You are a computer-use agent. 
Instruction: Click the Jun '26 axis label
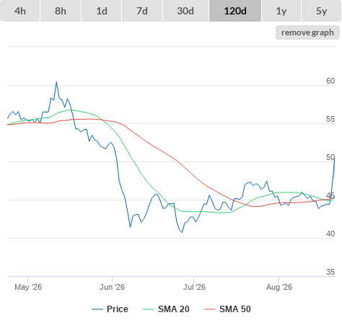112,287
